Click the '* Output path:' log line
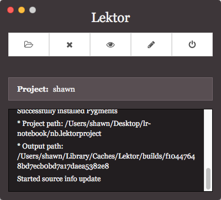Screen dimensions: 221x200 click(40, 146)
